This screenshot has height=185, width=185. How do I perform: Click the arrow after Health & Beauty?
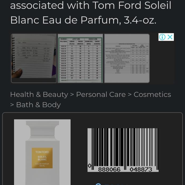tap(72, 95)
